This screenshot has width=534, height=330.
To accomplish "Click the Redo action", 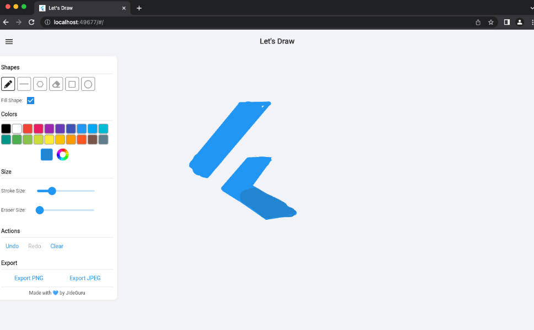I will 35,246.
